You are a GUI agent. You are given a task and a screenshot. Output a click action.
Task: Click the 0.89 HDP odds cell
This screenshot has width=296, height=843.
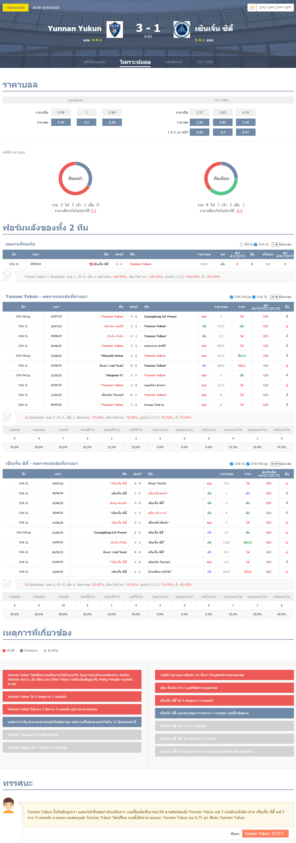tap(199, 132)
